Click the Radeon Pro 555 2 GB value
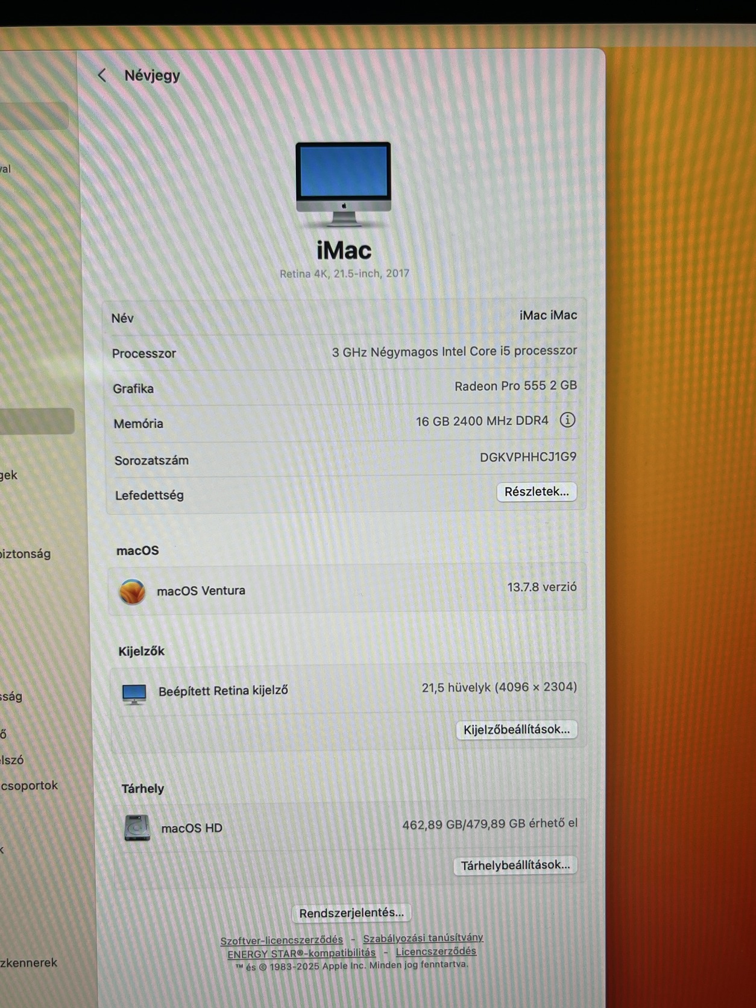Screen dimensions: 756x1008 click(515, 385)
